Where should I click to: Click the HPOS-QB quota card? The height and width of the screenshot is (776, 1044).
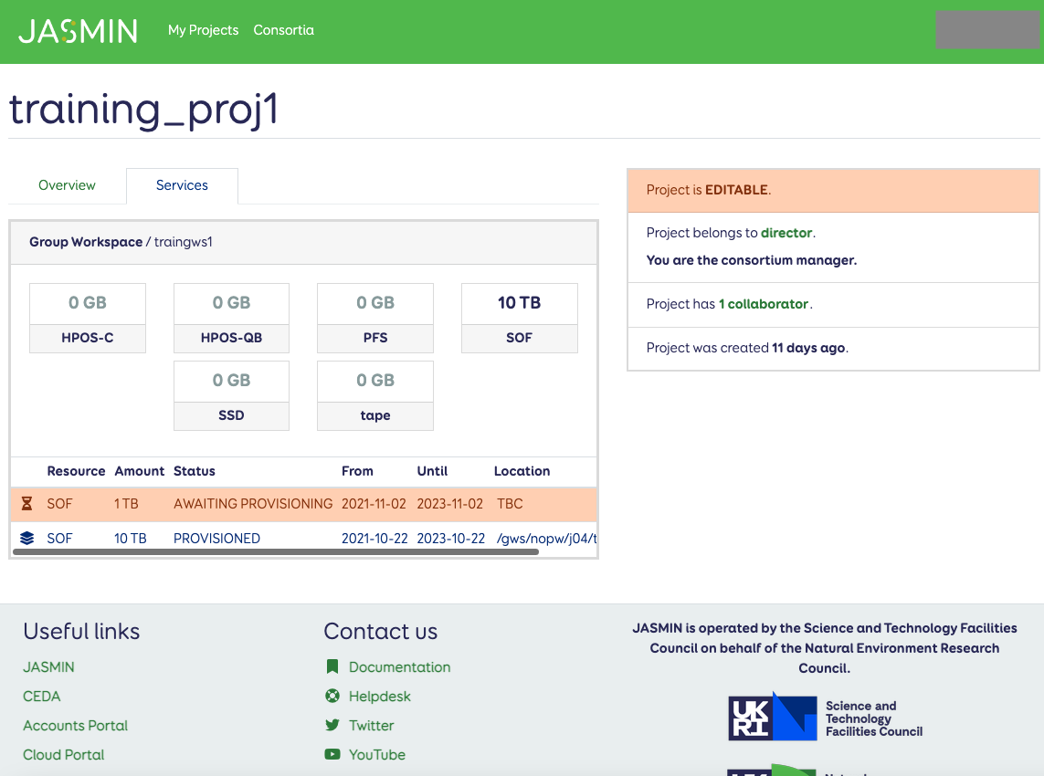click(x=231, y=318)
